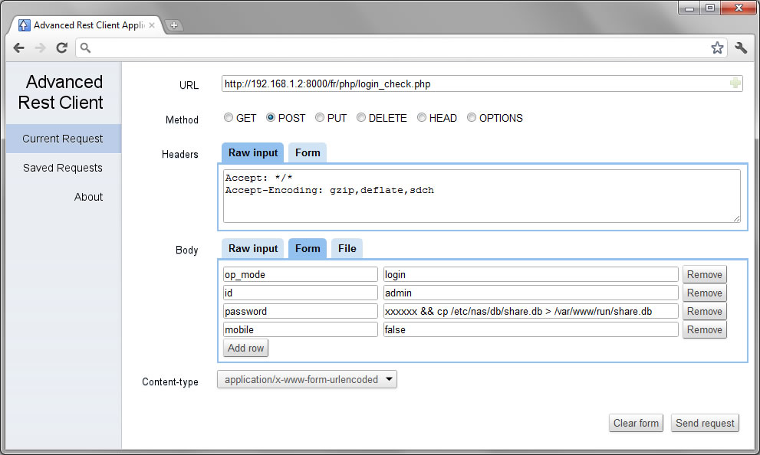
Task: Bookmark the page with the star icon
Action: tap(717, 47)
